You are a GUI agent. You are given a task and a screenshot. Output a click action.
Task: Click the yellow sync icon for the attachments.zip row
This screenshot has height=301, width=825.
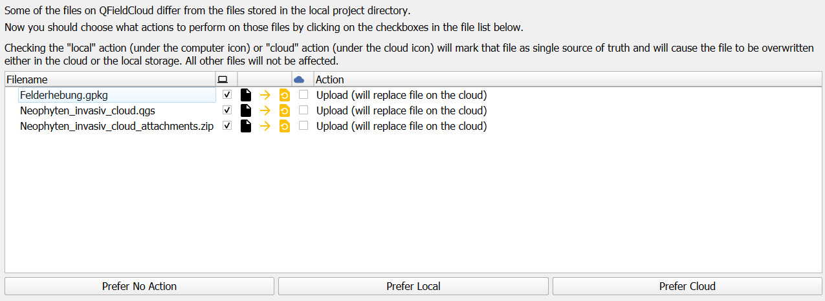(284, 126)
